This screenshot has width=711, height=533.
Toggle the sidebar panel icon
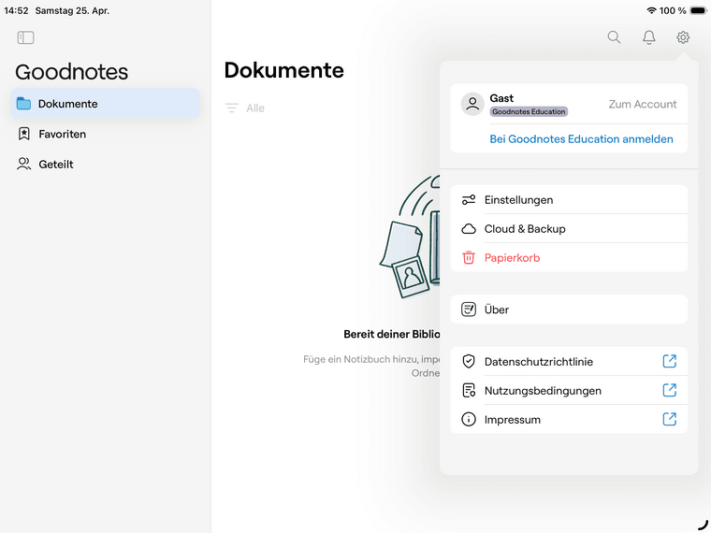click(25, 37)
